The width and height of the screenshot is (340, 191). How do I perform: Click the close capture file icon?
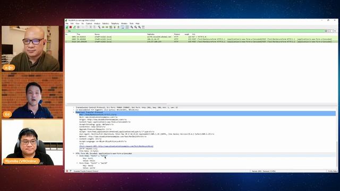(90, 27)
